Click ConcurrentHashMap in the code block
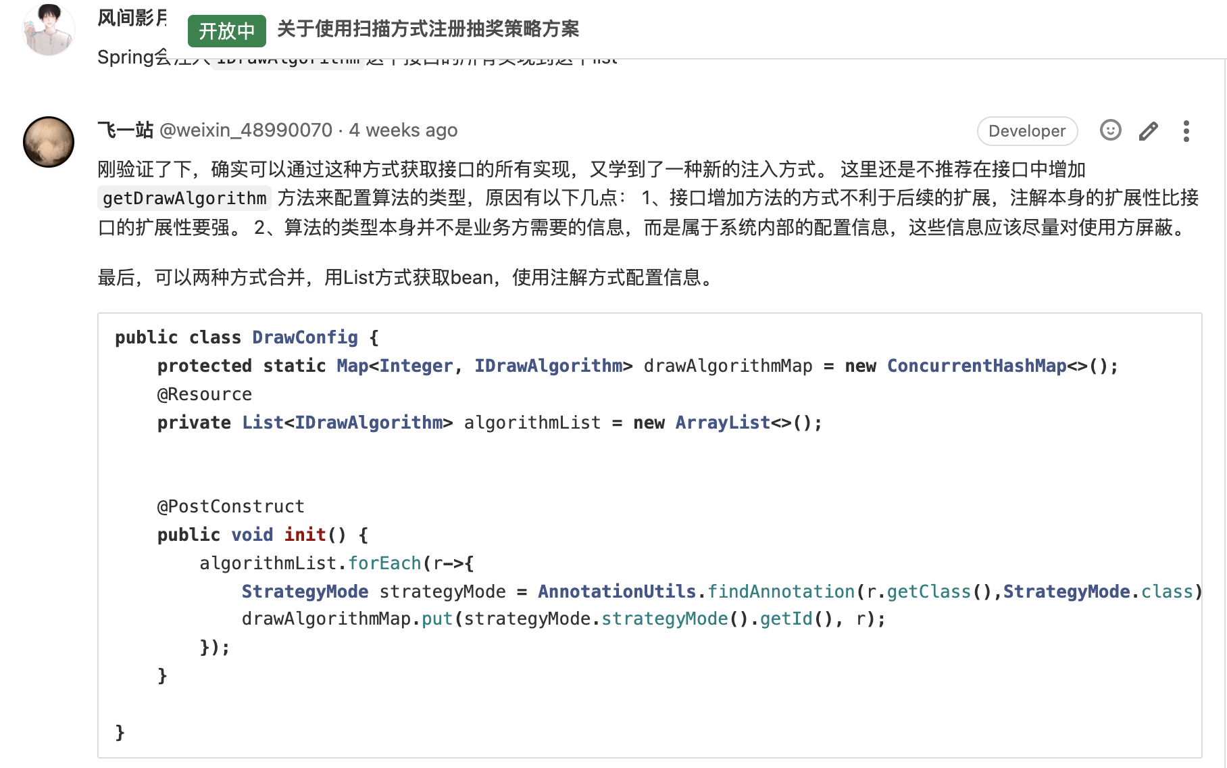The width and height of the screenshot is (1227, 768). [976, 366]
